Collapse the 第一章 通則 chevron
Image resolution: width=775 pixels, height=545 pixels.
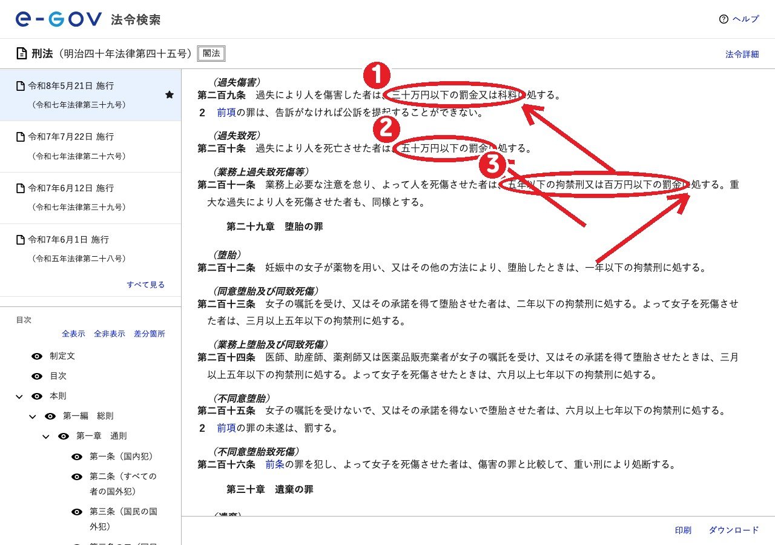[45, 437]
